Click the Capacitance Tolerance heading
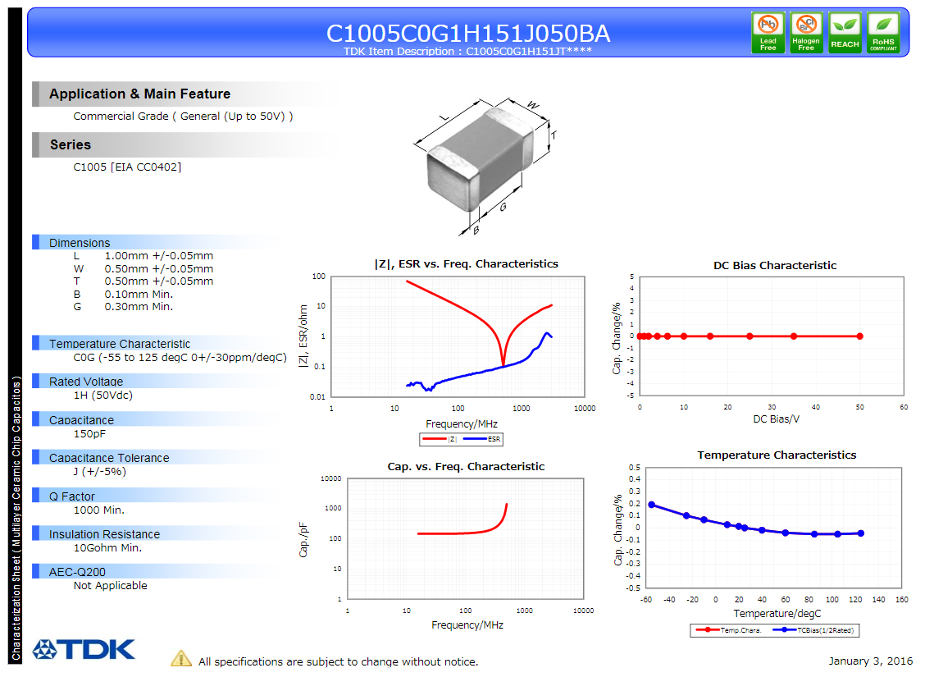Viewport: 934px width, 677px height. (x=110, y=458)
